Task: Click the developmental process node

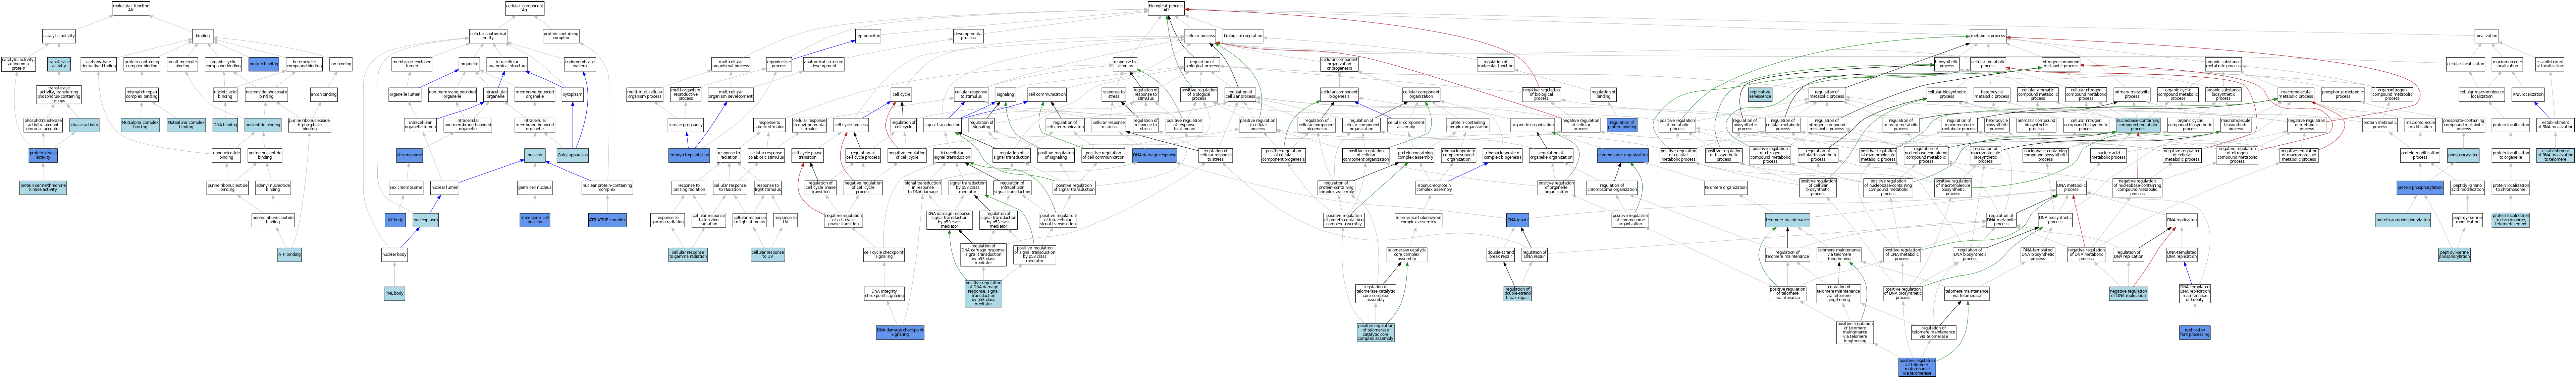Action: 968,36
